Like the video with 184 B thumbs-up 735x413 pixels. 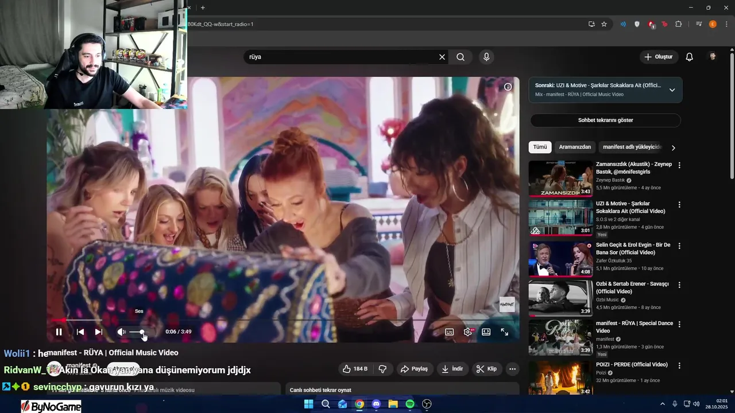tap(355, 369)
